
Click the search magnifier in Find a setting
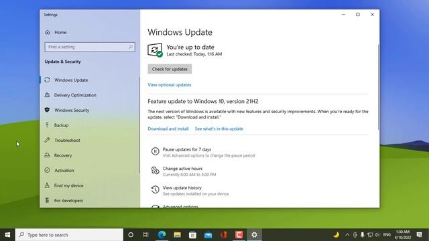click(131, 47)
